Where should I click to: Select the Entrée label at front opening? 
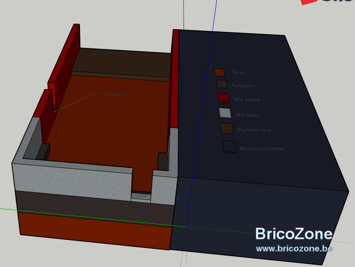point(139,196)
